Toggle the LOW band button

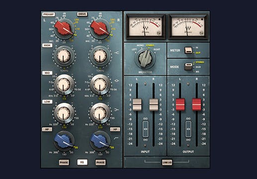[47, 102]
